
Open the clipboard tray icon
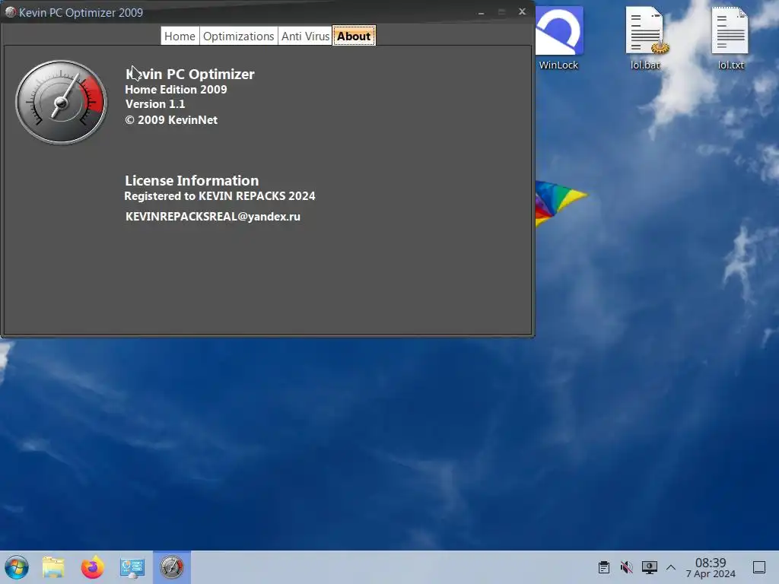604,567
